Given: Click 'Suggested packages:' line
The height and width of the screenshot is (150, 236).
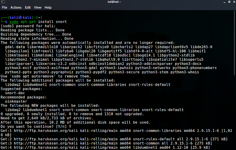Looking at the screenshot, I should [21, 89].
